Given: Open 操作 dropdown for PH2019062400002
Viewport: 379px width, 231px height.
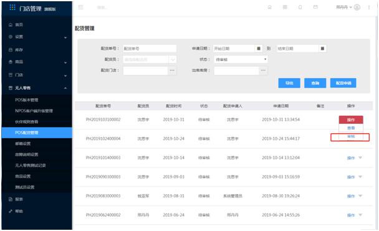Looking at the screenshot, I should click(354, 215).
